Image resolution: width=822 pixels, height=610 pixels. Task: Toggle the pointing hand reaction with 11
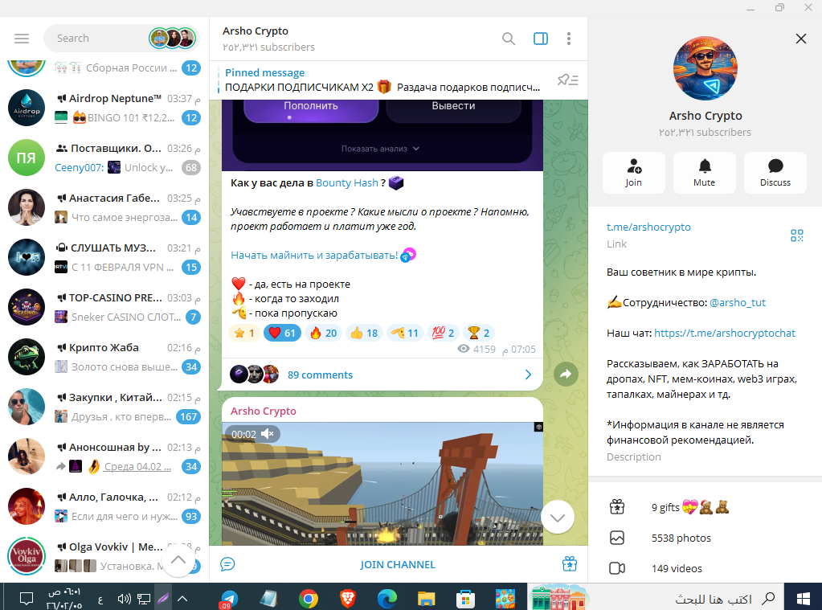(x=405, y=333)
